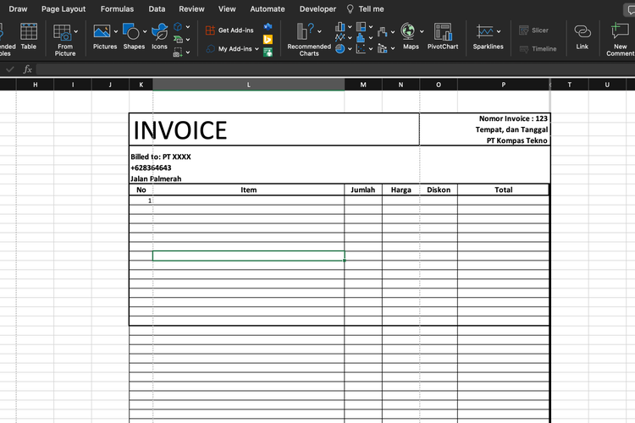The image size is (635, 423).
Task: Click the Waterfall chart icon
Action: pos(383,31)
